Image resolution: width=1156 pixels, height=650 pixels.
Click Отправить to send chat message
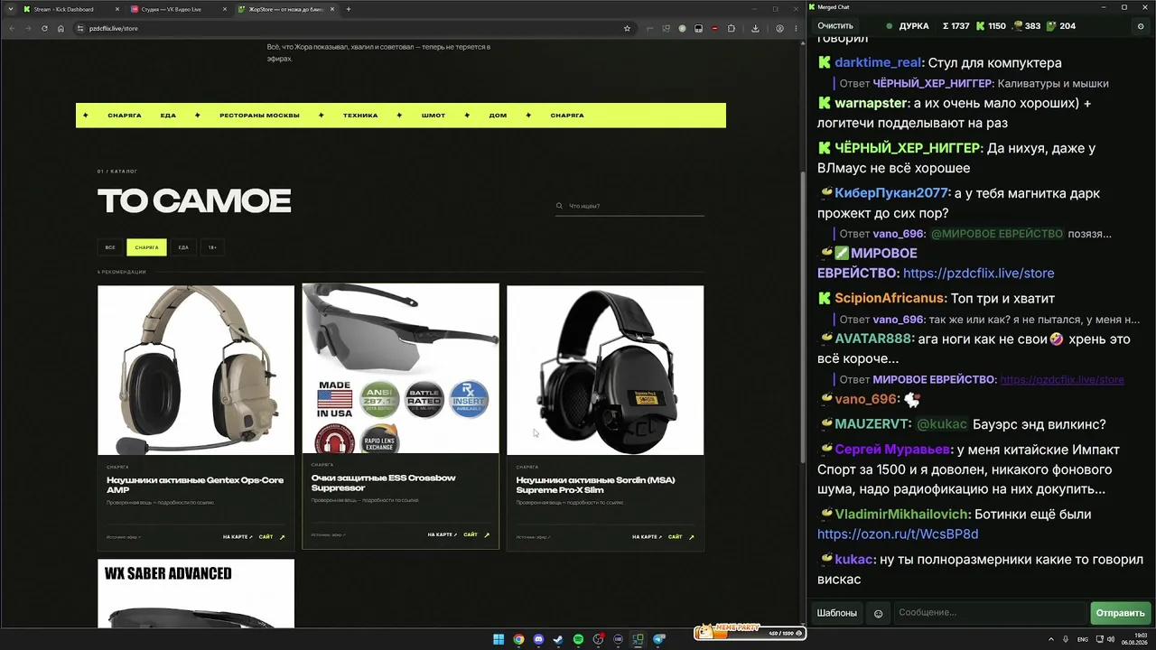pos(1120,613)
